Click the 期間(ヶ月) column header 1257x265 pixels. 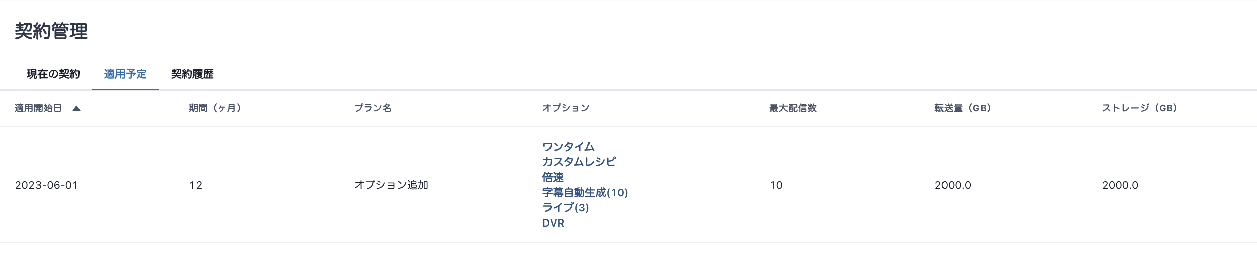[215, 108]
